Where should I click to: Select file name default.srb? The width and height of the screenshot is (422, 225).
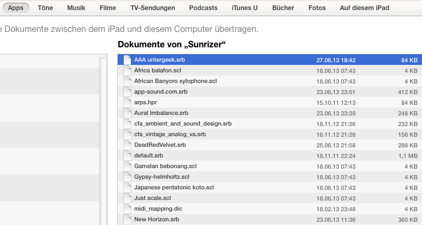pos(149,155)
